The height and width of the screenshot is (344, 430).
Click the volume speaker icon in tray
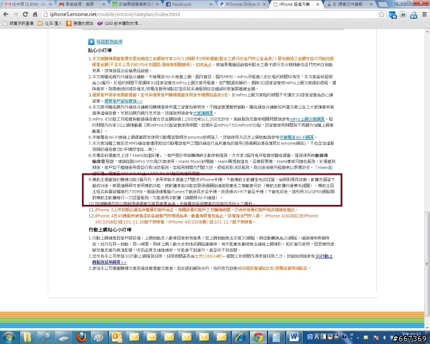click(x=385, y=337)
